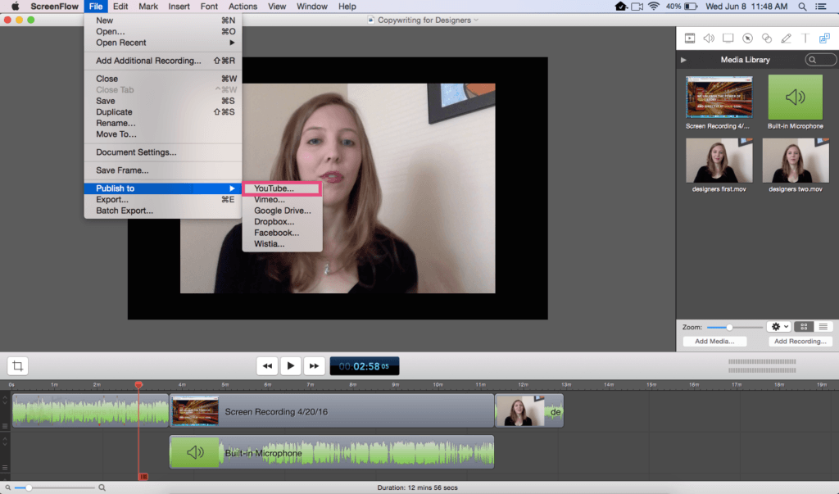Select the Built-in Microphone media thumbnail
The width and height of the screenshot is (839, 494).
click(795, 97)
